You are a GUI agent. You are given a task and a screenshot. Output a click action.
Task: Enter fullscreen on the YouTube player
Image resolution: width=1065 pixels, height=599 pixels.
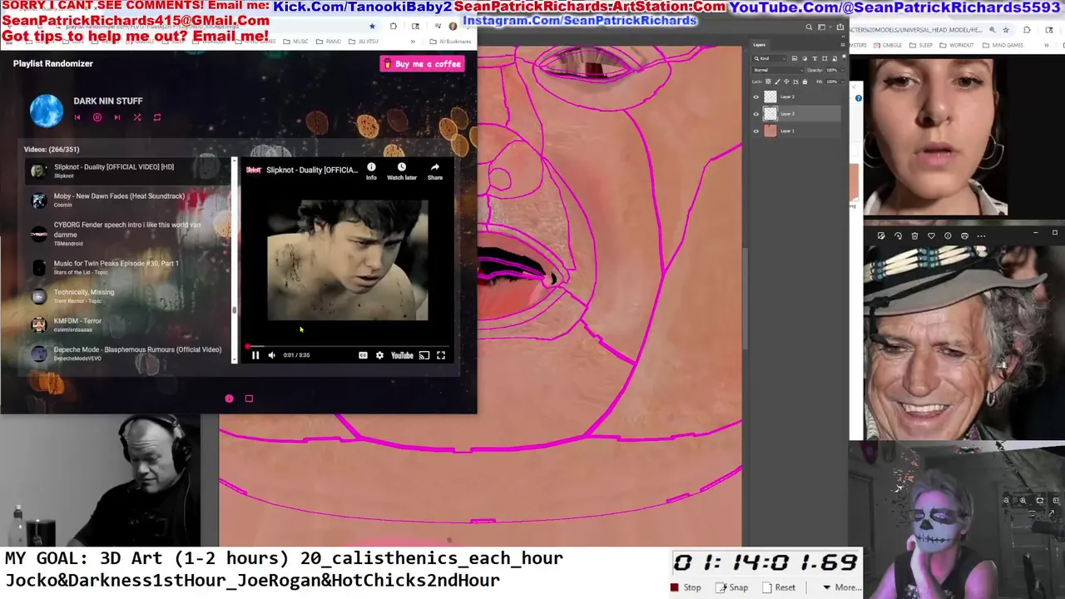(x=441, y=355)
